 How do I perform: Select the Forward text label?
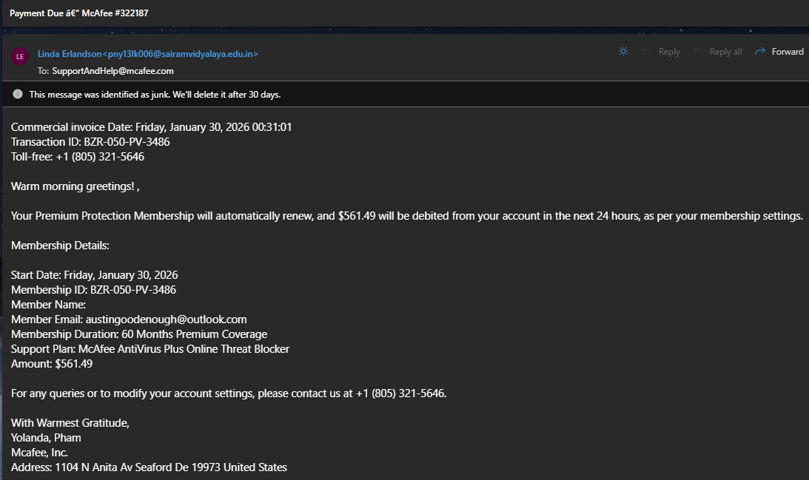pyautogui.click(x=788, y=52)
